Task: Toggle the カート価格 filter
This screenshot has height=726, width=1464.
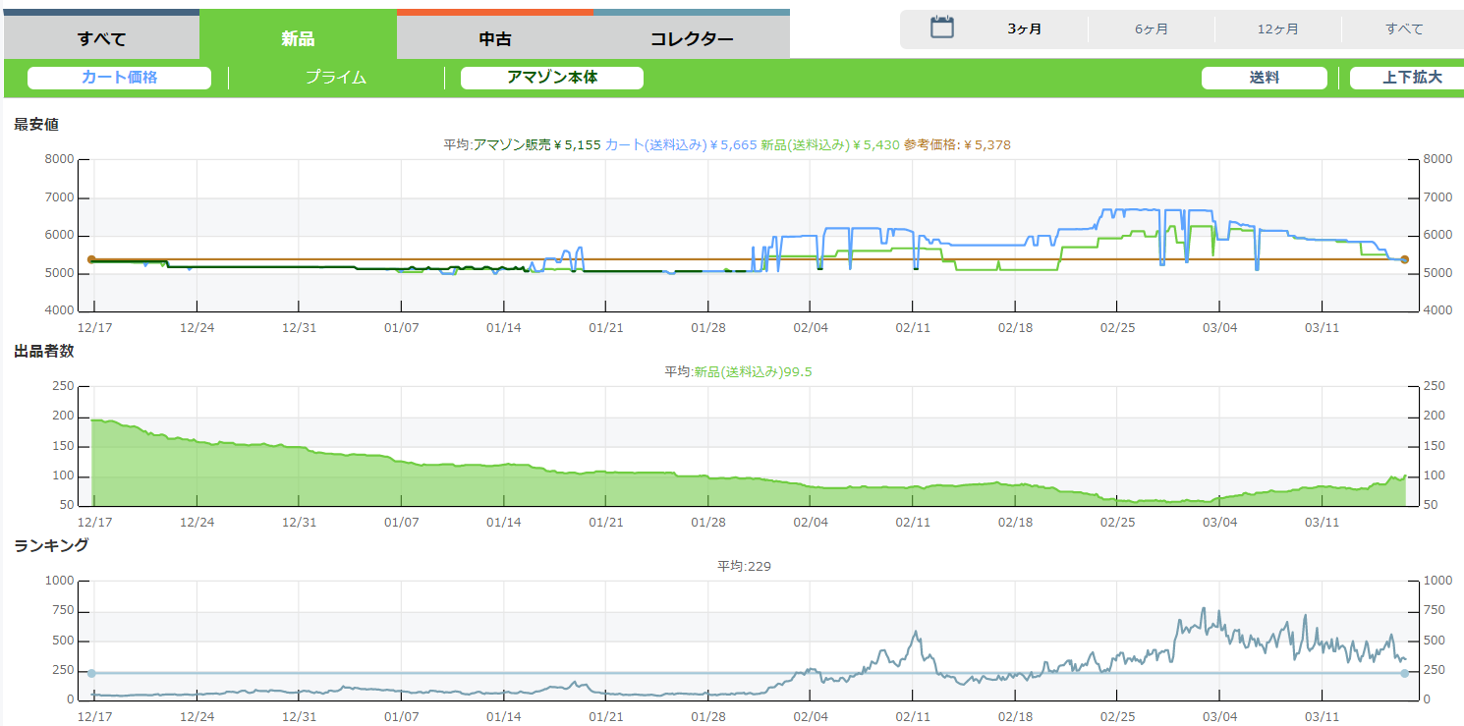Action: click(119, 78)
